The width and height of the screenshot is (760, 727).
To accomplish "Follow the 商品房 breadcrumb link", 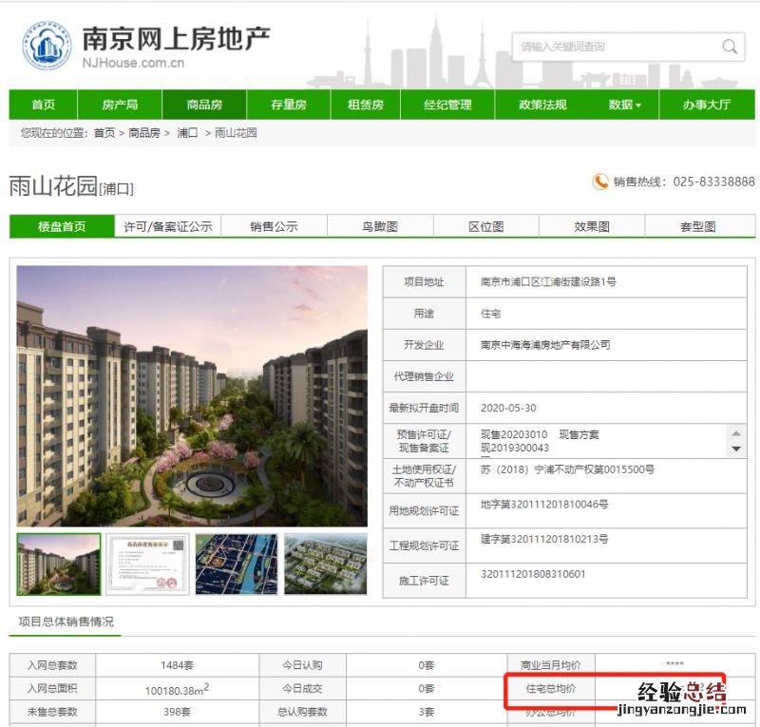I will [x=144, y=133].
